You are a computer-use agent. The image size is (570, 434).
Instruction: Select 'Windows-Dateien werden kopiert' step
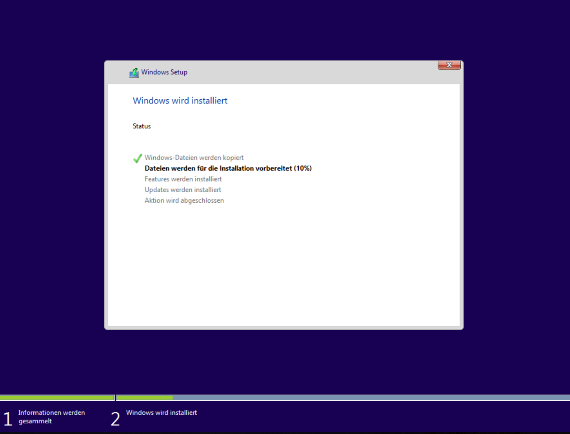click(x=194, y=158)
